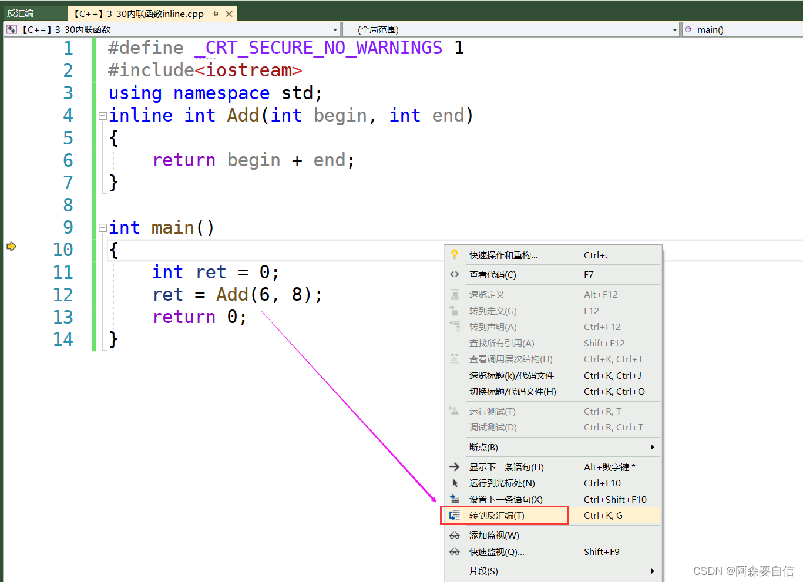Open the 断点(B) submenu
This screenshot has height=582, width=803.
tap(553, 447)
